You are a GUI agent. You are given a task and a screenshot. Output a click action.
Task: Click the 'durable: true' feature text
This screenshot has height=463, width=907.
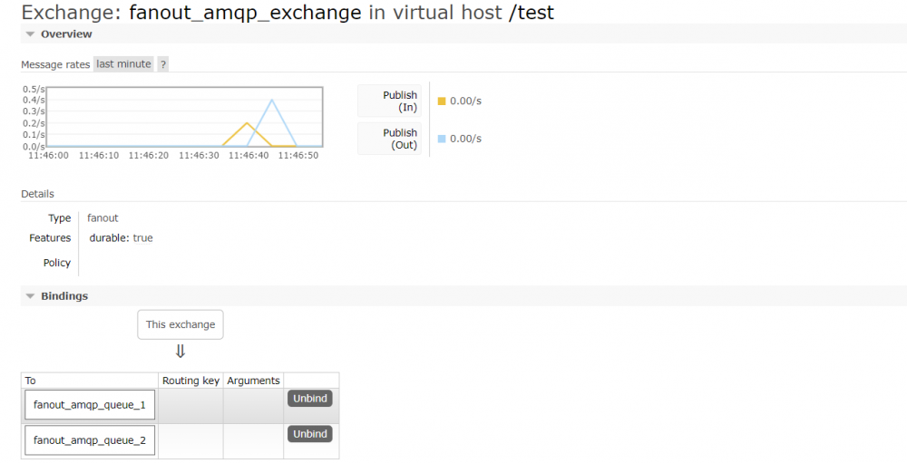coord(121,238)
